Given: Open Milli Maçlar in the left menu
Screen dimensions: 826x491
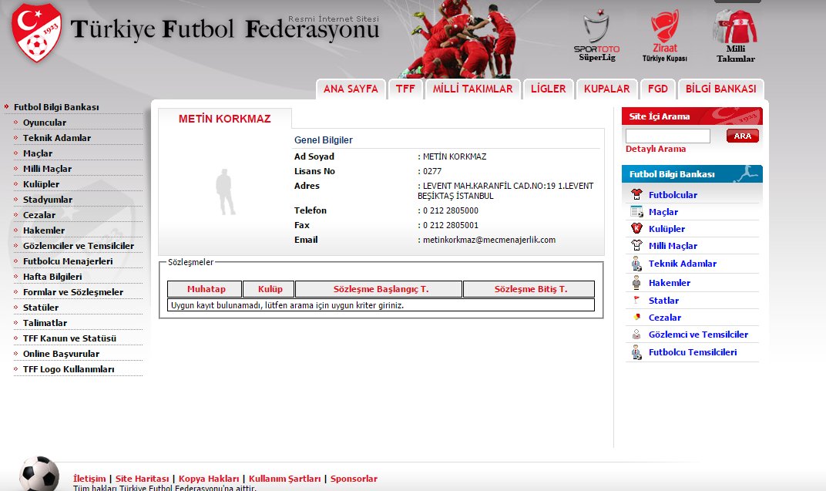Looking at the screenshot, I should [48, 169].
